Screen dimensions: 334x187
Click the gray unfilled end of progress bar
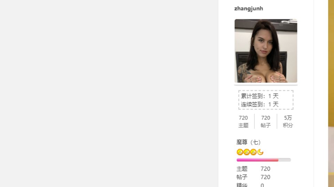coord(285,160)
